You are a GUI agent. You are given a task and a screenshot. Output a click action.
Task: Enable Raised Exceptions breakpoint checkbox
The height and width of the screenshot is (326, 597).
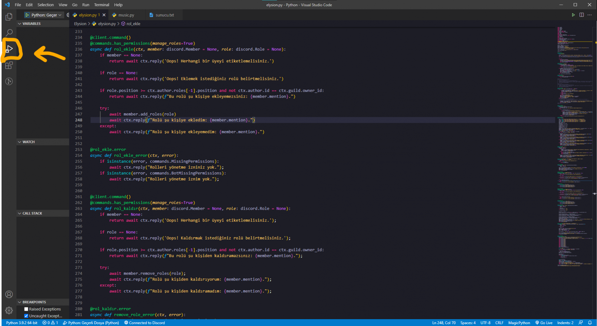pyautogui.click(x=26, y=309)
